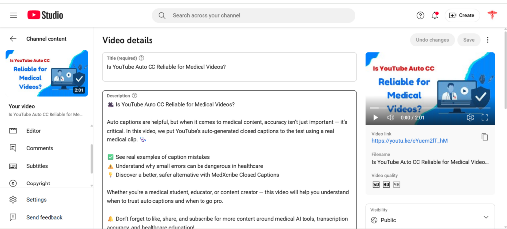Open the Editor section in sidebar

pyautogui.click(x=34, y=131)
